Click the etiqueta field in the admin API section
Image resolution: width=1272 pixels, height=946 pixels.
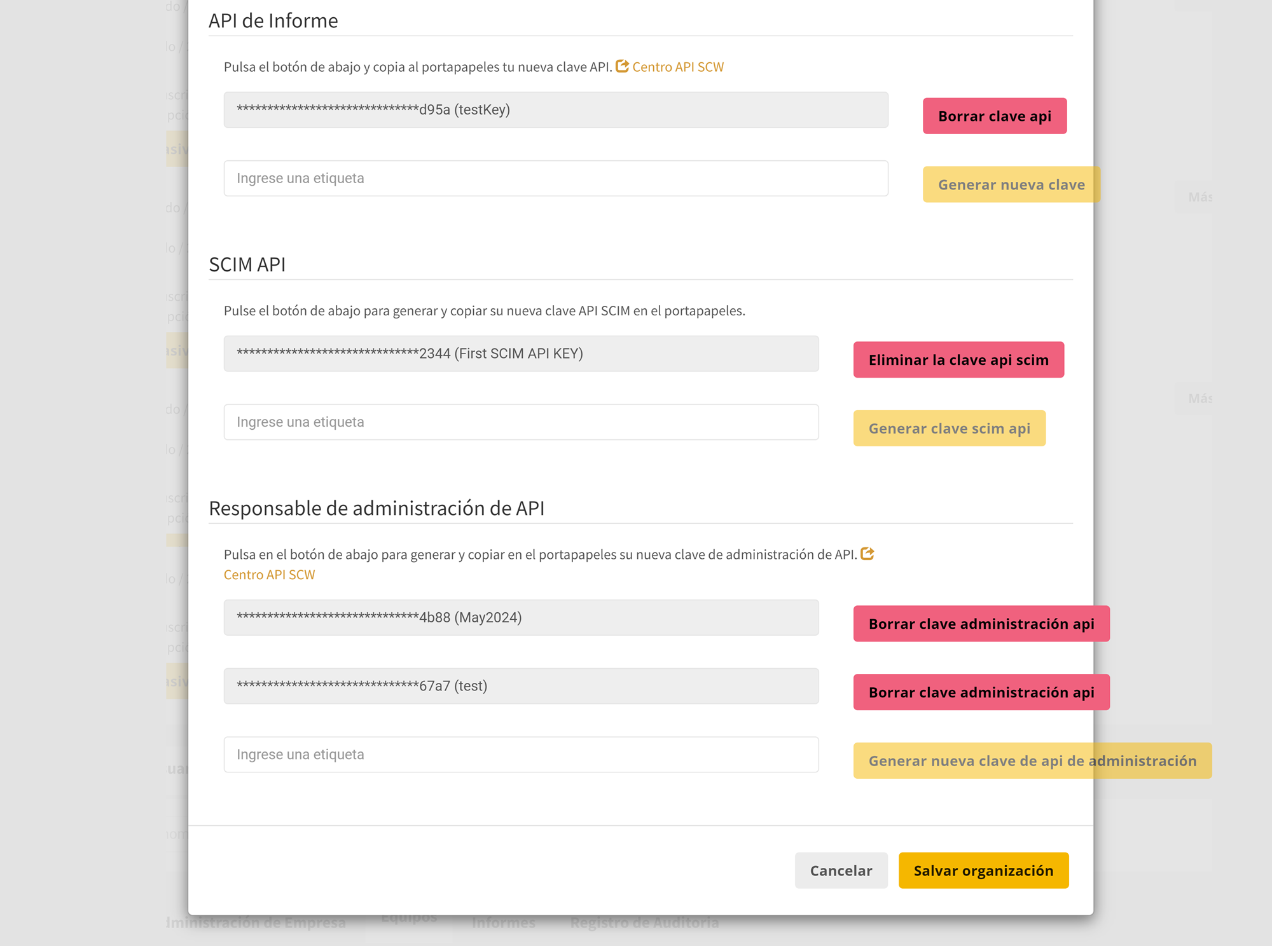click(521, 754)
